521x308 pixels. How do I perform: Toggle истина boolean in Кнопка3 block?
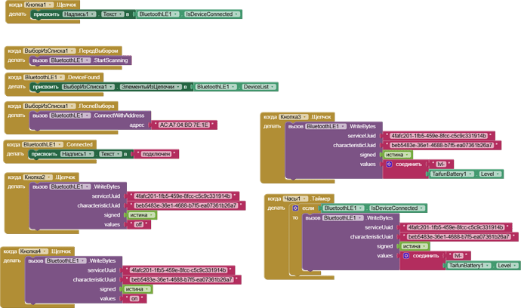point(397,155)
